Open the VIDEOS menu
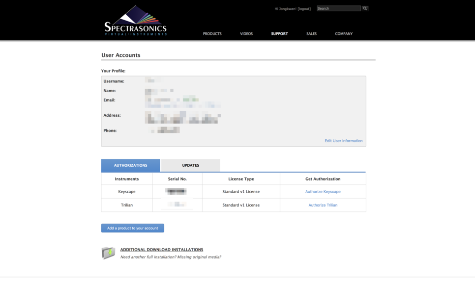The image size is (475, 281). click(x=246, y=33)
